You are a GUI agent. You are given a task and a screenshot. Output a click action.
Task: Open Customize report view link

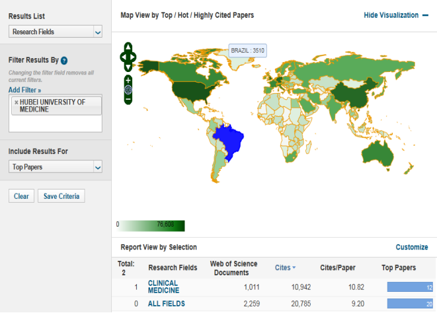[x=411, y=247]
